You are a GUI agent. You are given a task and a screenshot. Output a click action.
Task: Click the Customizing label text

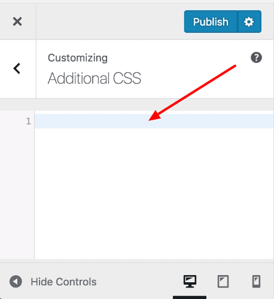[x=78, y=58]
